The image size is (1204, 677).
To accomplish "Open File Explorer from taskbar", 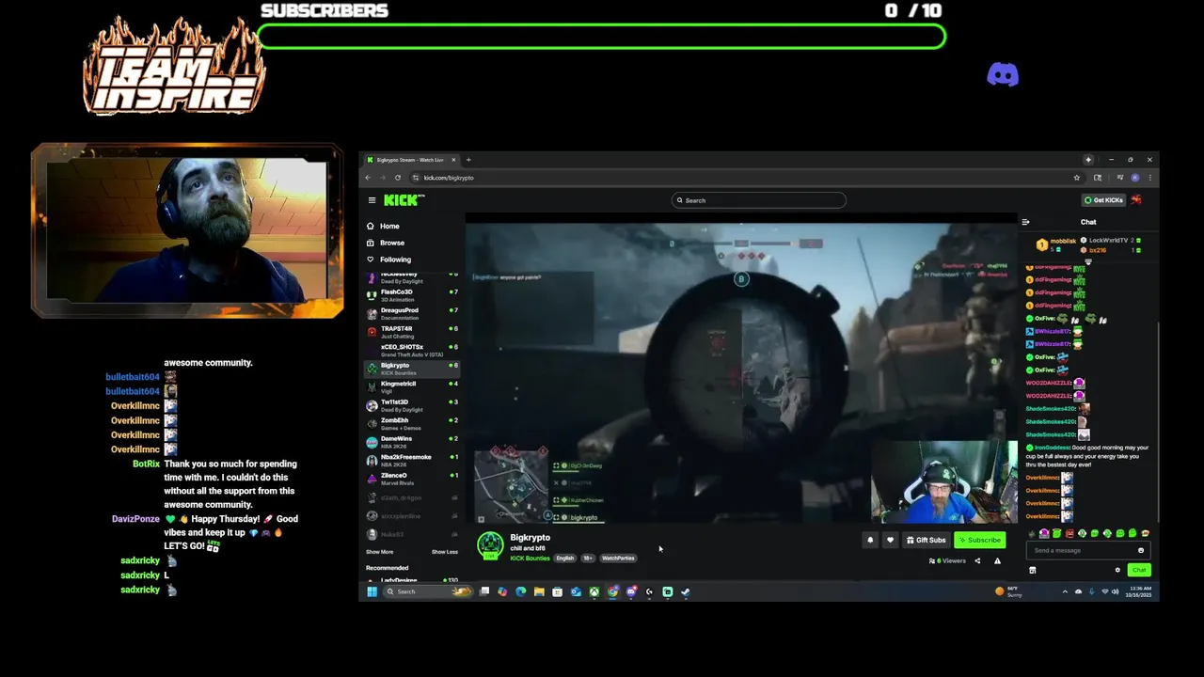I will coord(539,591).
